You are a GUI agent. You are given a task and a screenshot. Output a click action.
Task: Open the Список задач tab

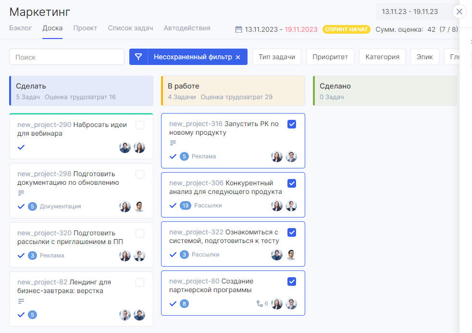130,28
